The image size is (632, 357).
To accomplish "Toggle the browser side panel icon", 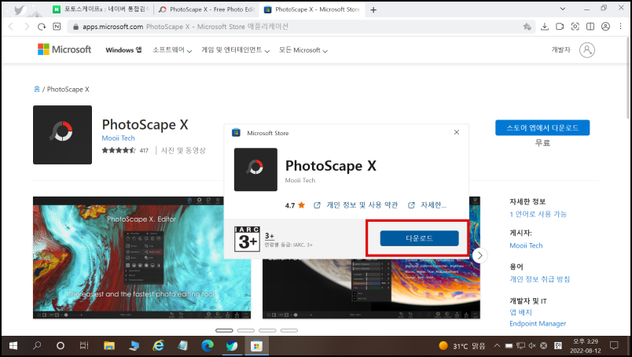I will point(590,27).
